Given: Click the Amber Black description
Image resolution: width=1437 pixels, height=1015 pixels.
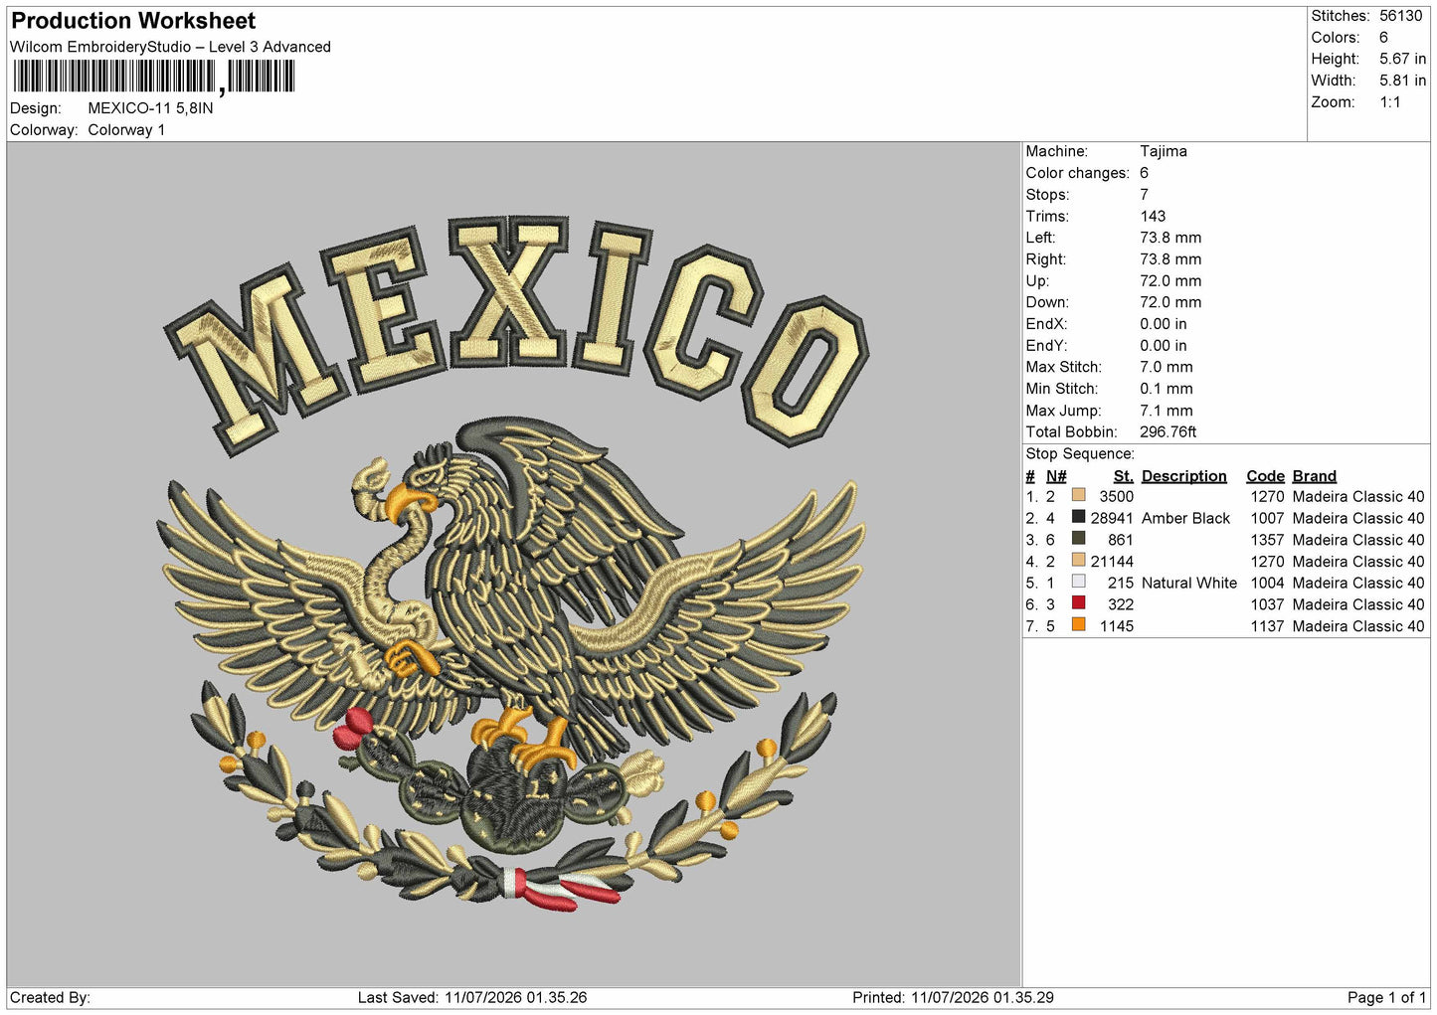Looking at the screenshot, I should pos(1185,519).
